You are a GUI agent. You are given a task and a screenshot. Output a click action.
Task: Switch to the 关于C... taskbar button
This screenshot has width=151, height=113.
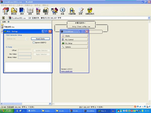[x=33, y=111]
